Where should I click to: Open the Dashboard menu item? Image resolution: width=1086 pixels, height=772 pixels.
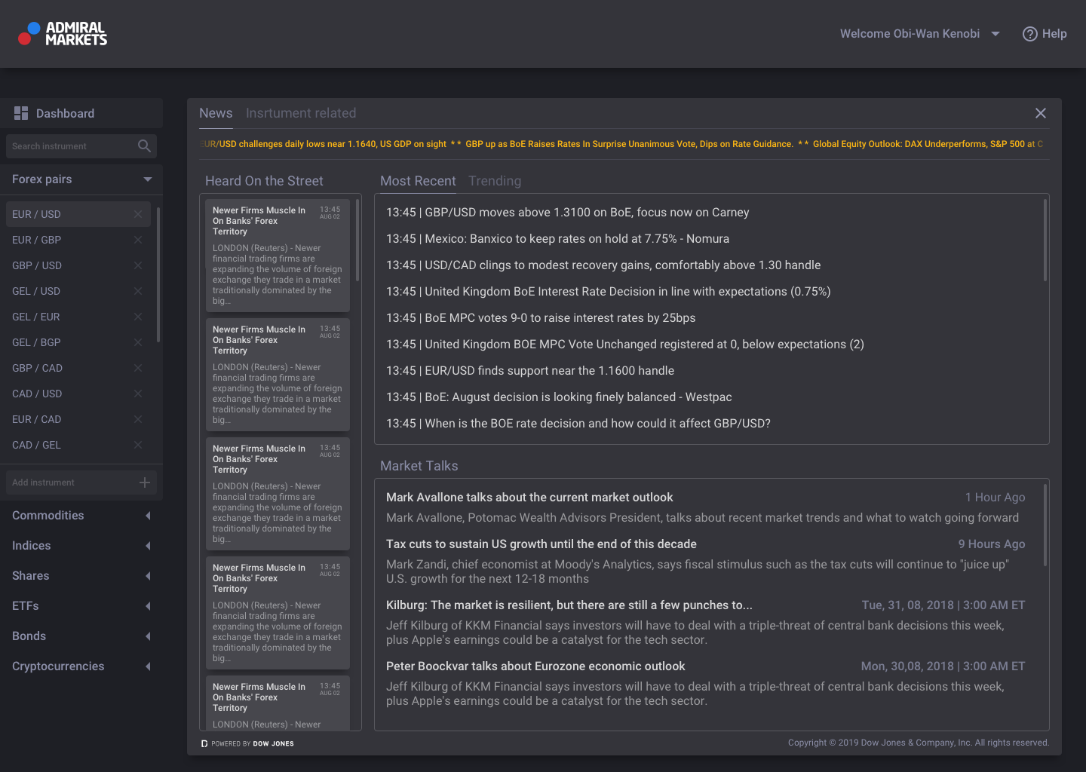(81, 113)
